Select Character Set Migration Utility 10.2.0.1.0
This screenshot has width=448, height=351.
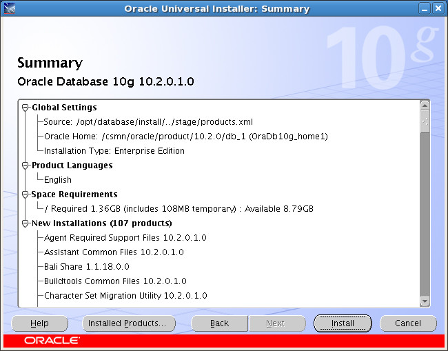[125, 296]
